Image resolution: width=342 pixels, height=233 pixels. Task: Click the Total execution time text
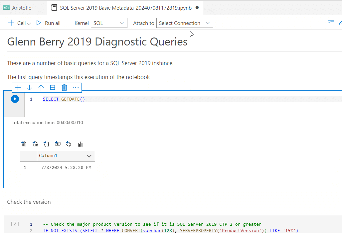(x=47, y=122)
